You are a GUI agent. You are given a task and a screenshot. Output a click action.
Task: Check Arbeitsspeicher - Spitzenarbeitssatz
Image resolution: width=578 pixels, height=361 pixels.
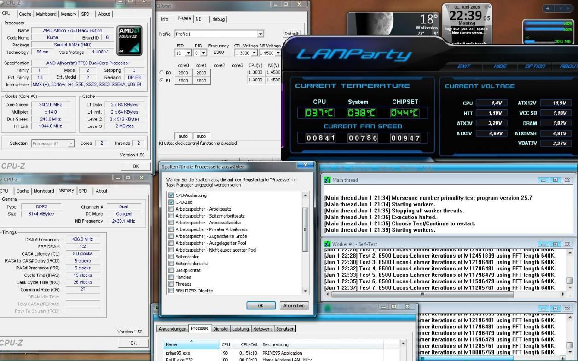click(171, 216)
